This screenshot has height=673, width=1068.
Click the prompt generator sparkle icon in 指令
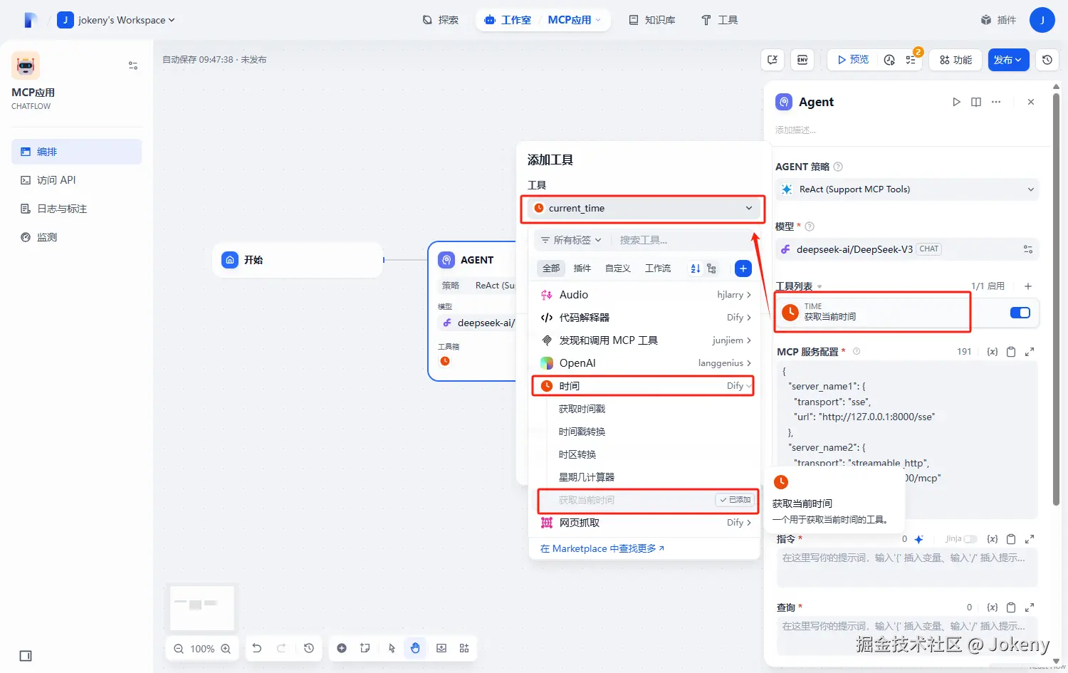click(x=918, y=539)
